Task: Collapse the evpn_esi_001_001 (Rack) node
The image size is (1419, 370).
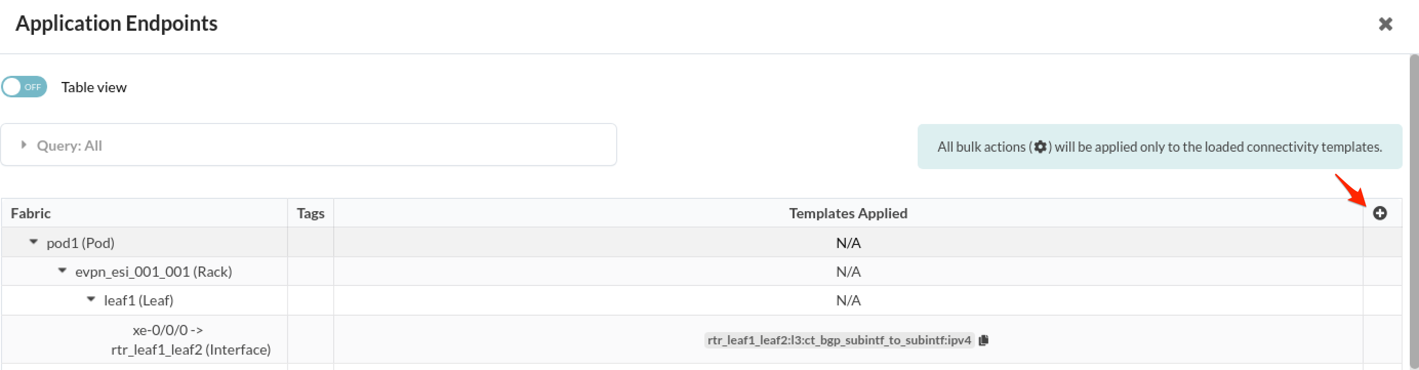Action: pos(62,271)
